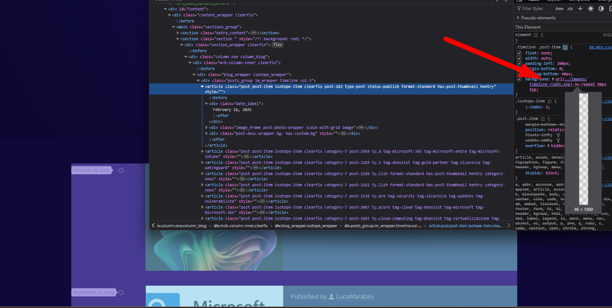Expand the extra_content section node
Image resolution: width=612 pixels, height=308 pixels.
tap(178, 33)
